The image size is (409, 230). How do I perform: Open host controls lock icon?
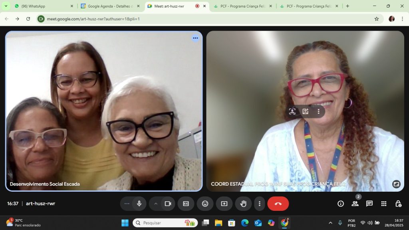click(398, 204)
